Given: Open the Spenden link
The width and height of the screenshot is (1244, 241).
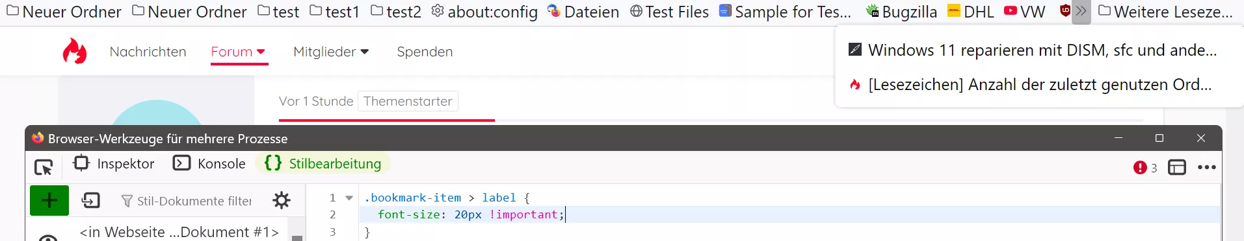Looking at the screenshot, I should tap(425, 52).
